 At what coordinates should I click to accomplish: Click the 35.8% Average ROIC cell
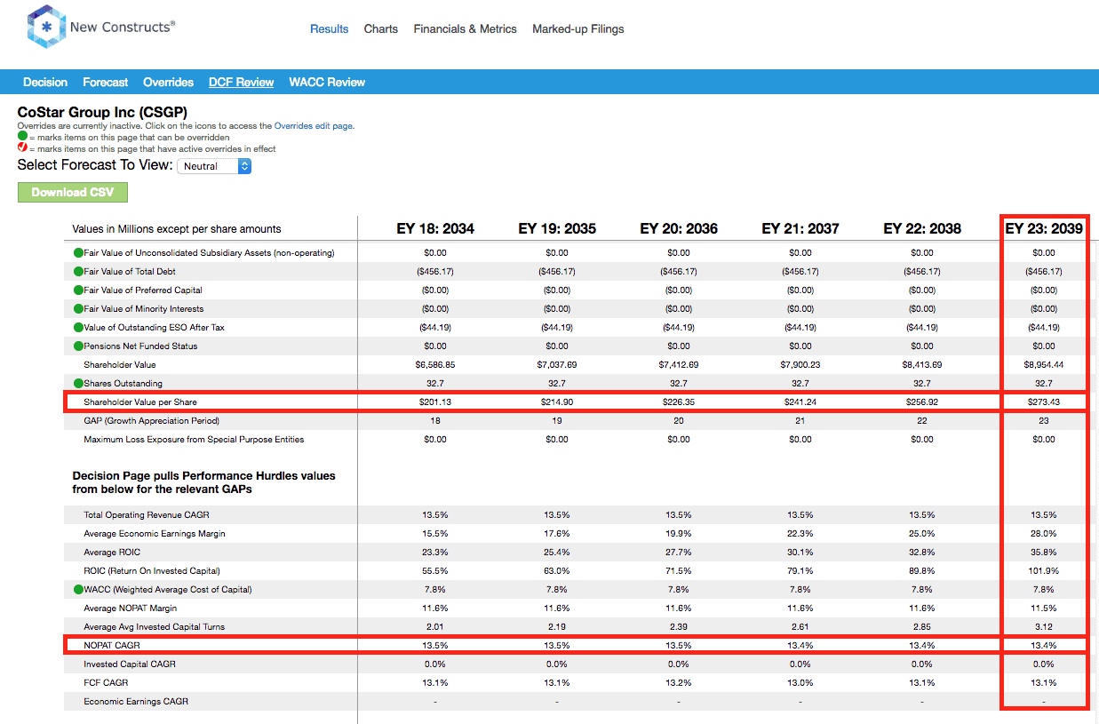[1044, 553]
